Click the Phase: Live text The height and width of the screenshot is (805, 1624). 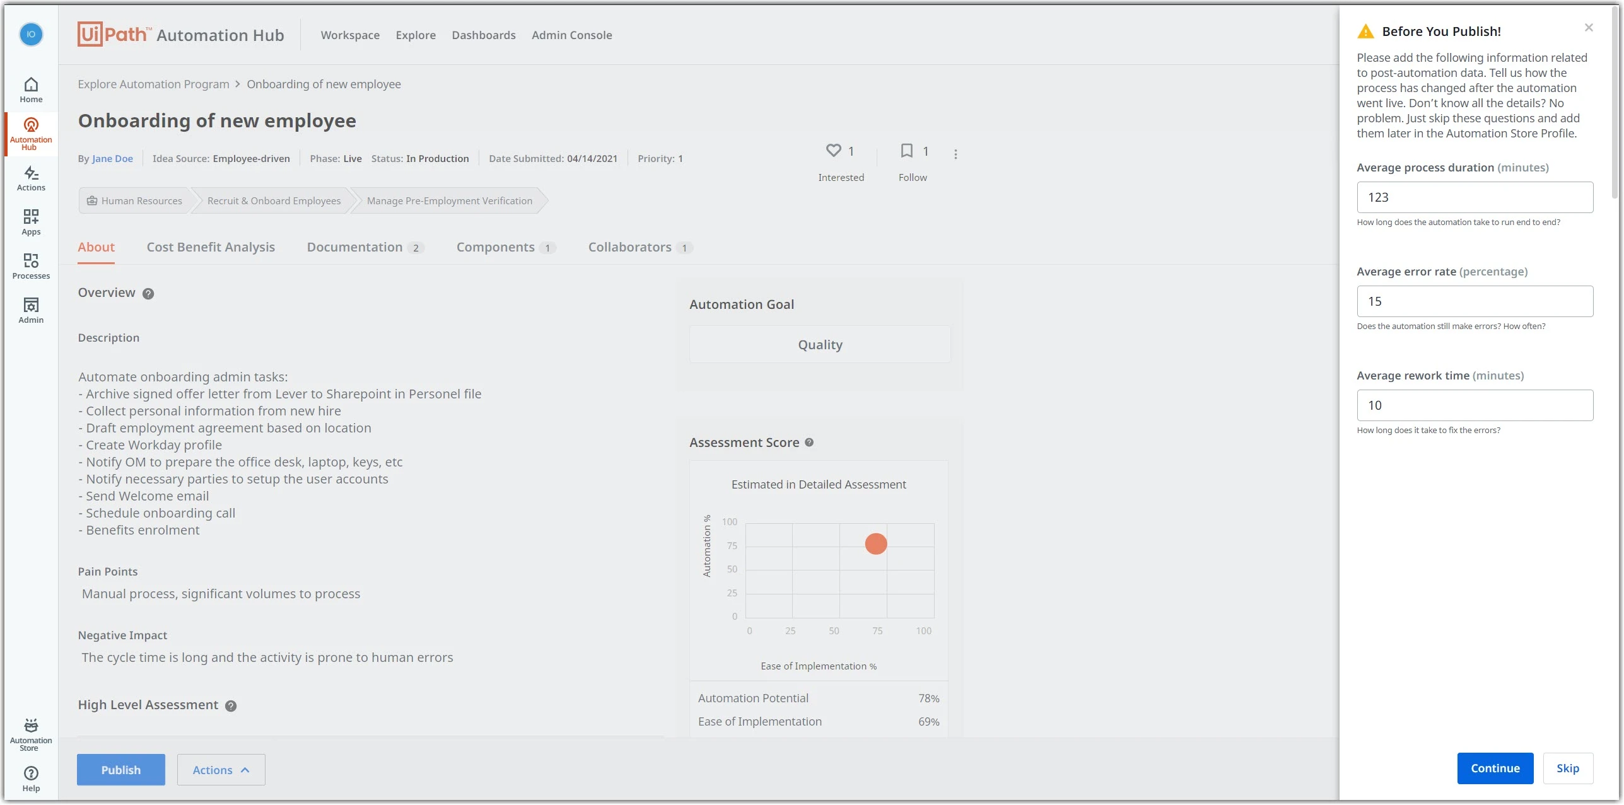tap(336, 159)
